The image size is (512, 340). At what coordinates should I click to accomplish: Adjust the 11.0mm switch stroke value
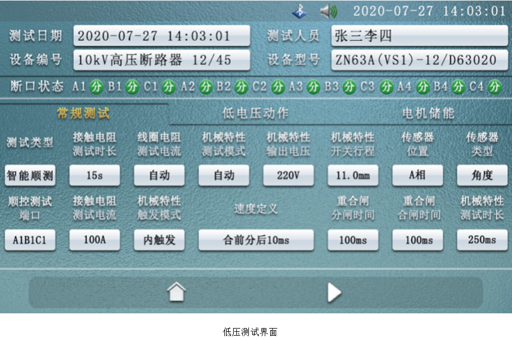point(353,175)
